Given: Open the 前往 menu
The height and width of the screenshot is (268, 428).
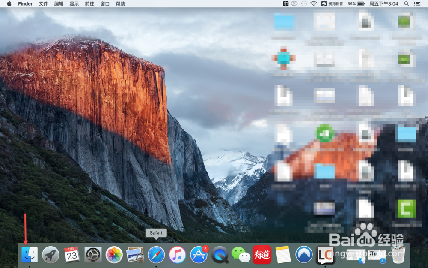Looking at the screenshot, I should tap(89, 3).
